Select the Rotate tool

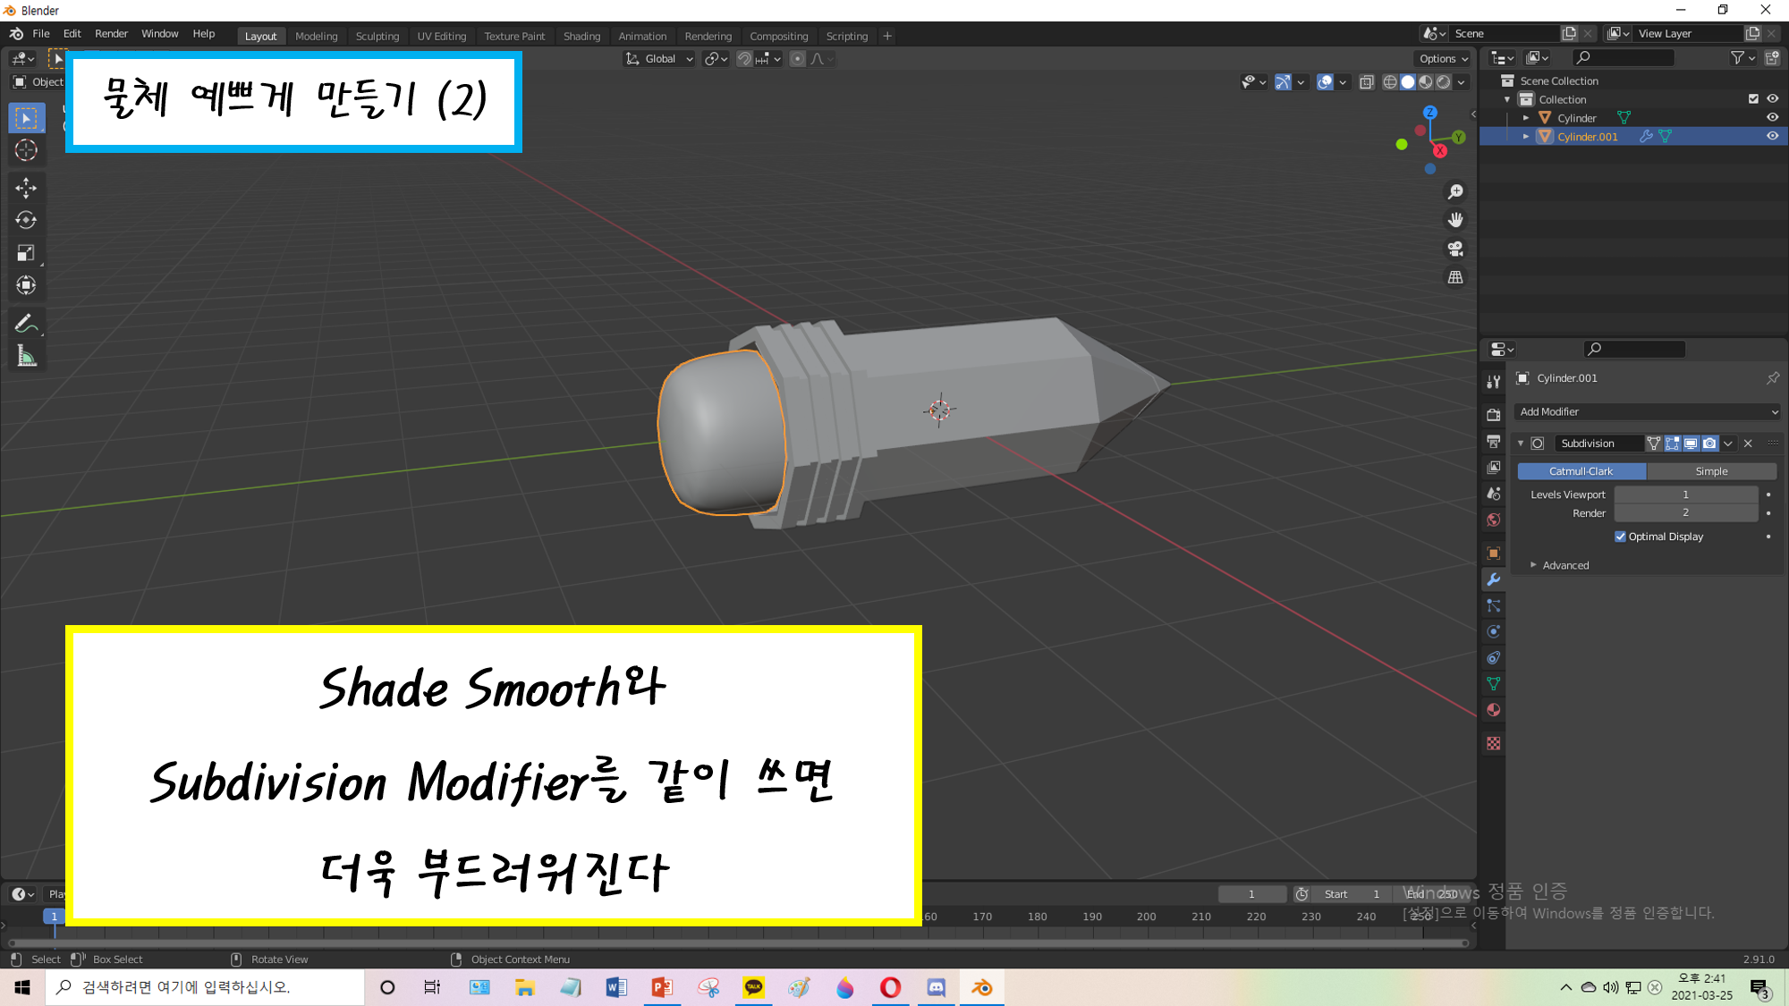[26, 220]
